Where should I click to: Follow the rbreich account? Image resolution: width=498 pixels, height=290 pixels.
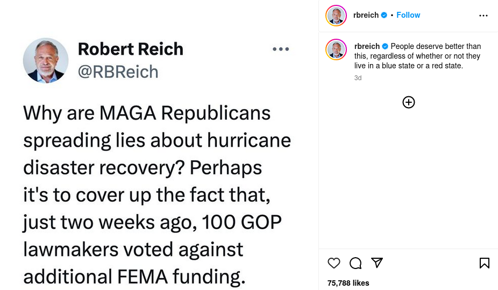pos(408,15)
